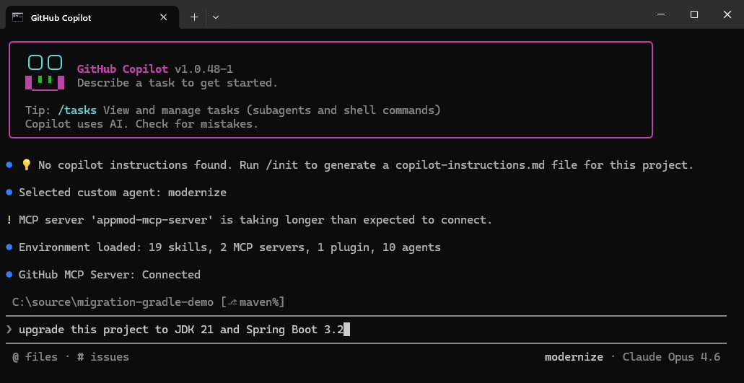Image resolution: width=744 pixels, height=383 pixels.
Task: Click the modernize agent label in status bar
Action: [x=574, y=357]
